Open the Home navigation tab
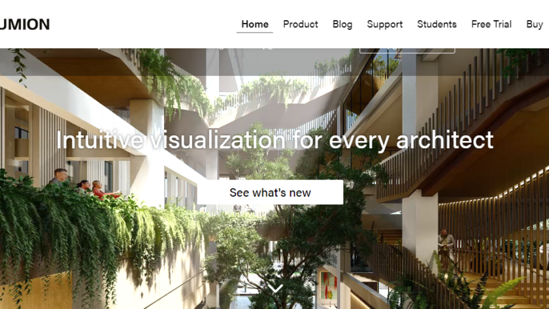Image resolution: width=549 pixels, height=309 pixels. click(x=255, y=24)
